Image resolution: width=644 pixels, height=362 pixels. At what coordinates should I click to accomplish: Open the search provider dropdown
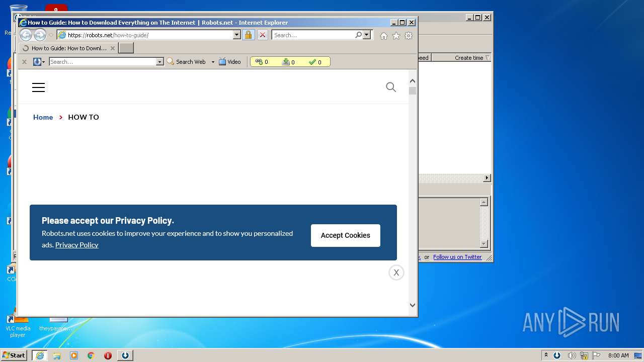[x=367, y=35]
